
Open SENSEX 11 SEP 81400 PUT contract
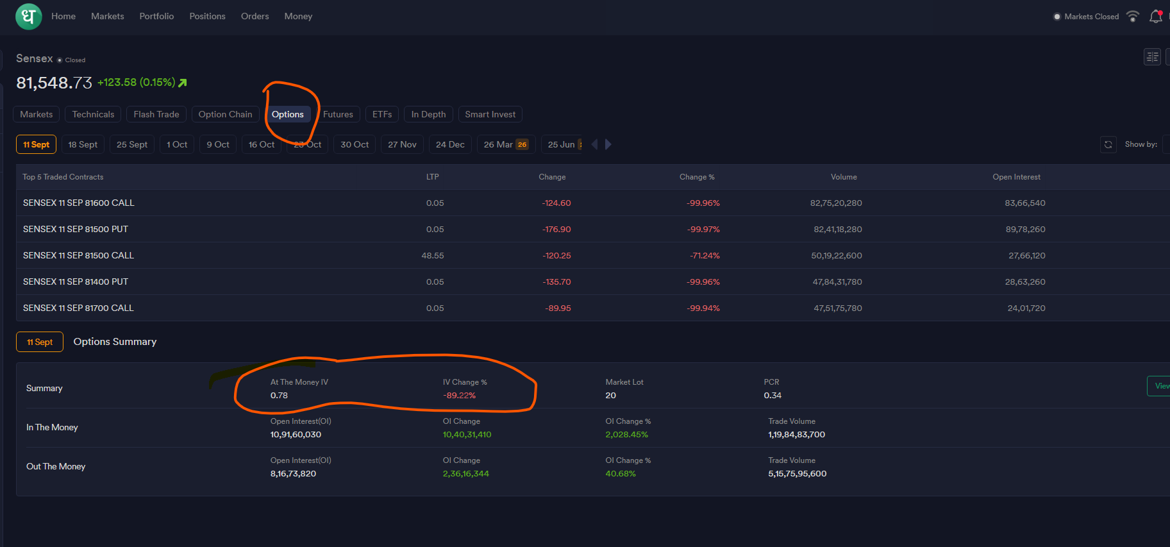pos(76,282)
